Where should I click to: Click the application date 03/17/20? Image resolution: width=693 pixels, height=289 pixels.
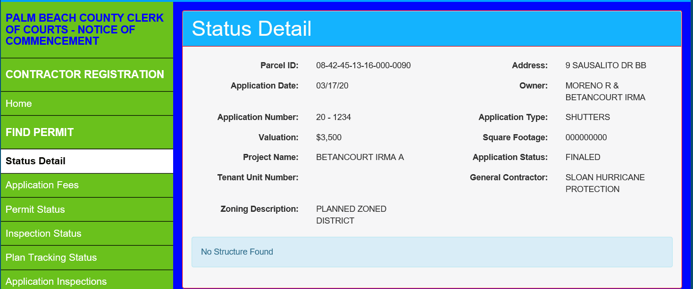pos(332,86)
